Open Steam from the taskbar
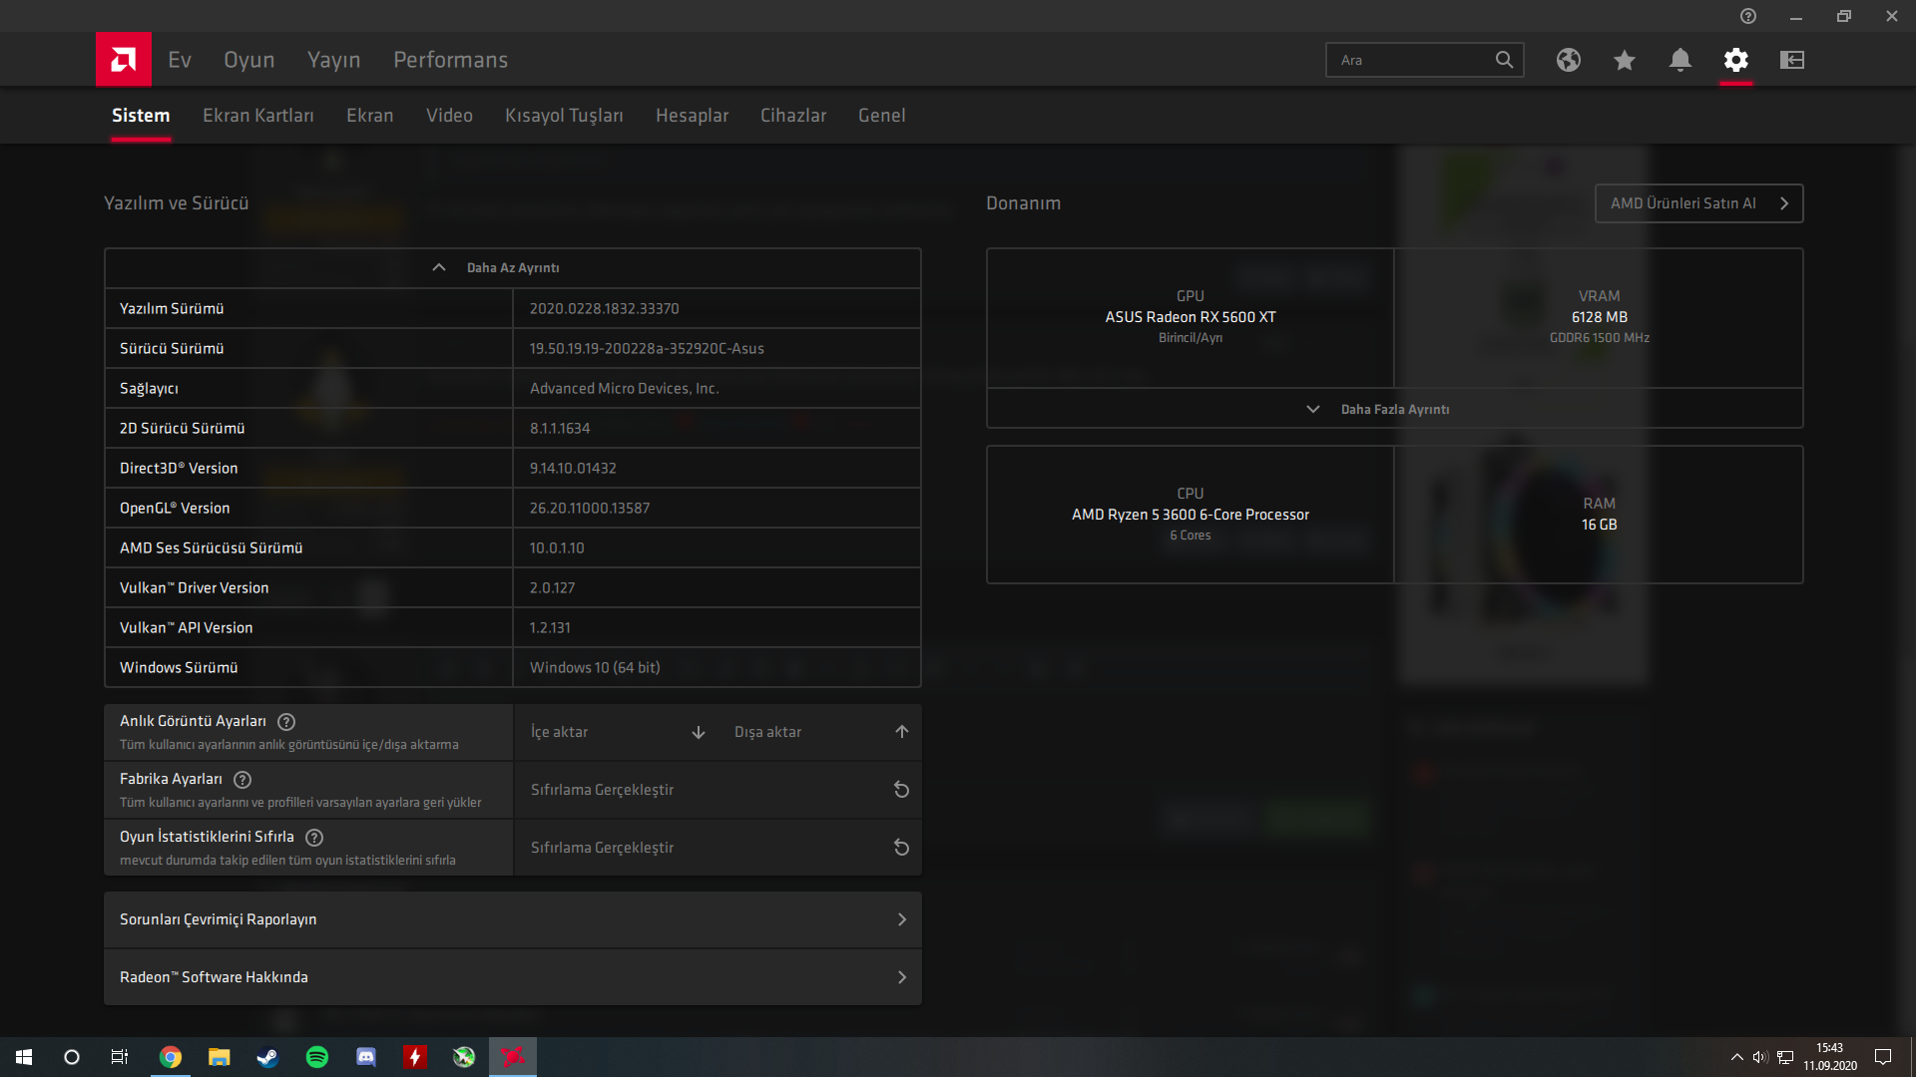 point(267,1057)
